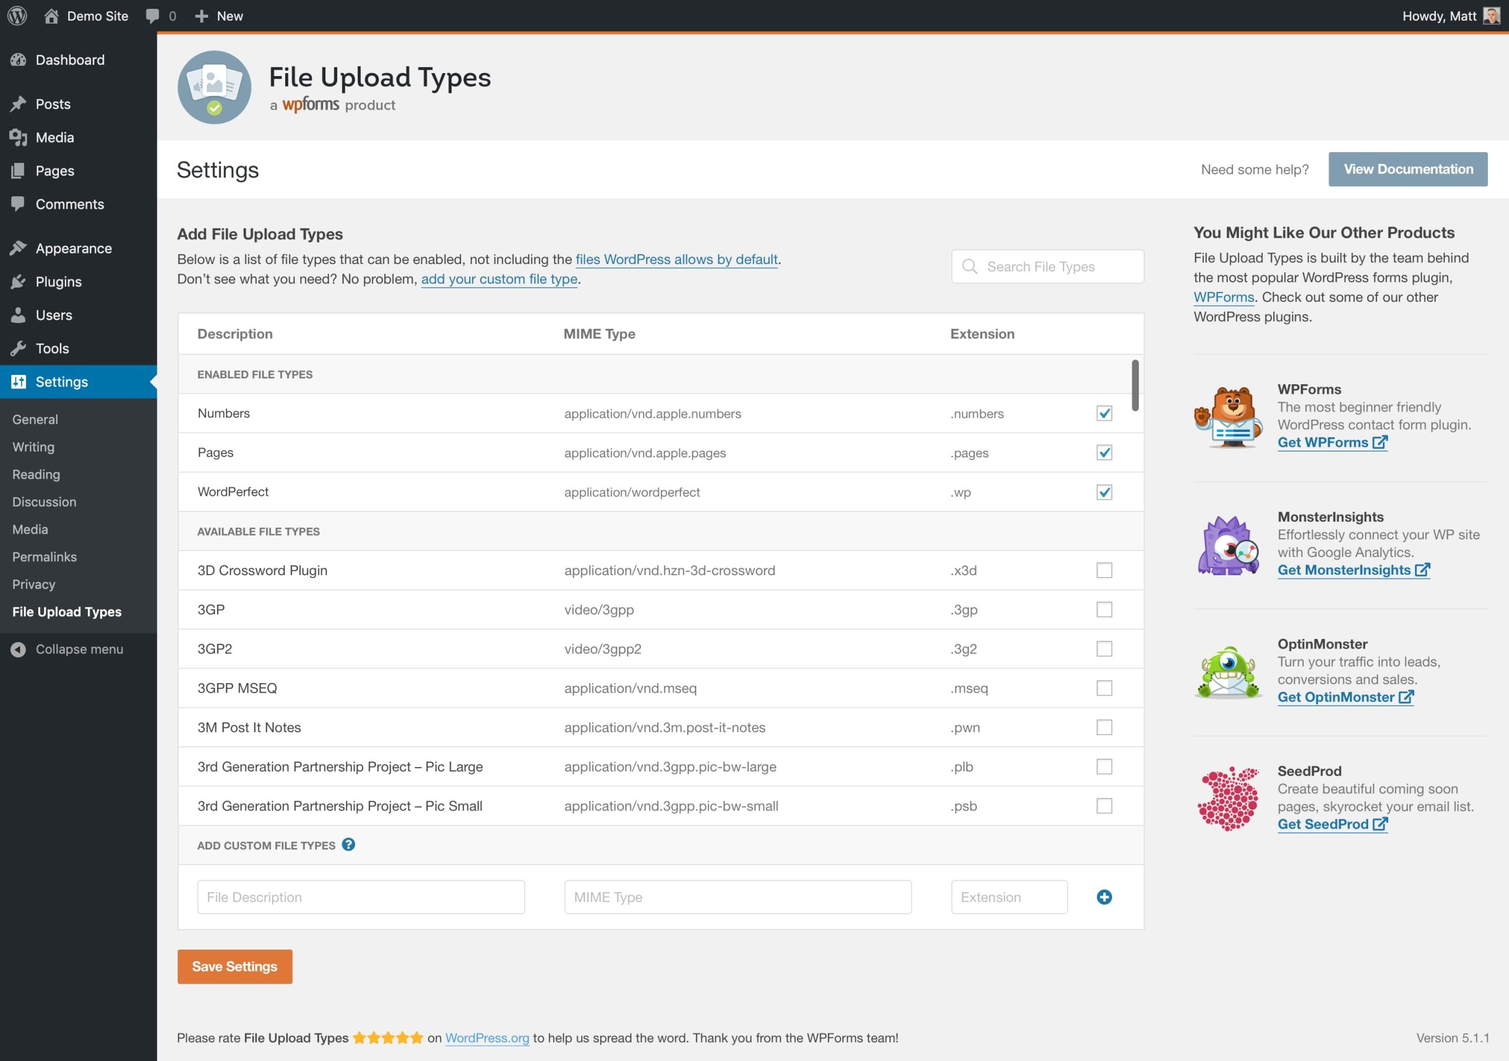Go to Permalinks in the Settings menu
Screen dimensions: 1509x1061
(44, 556)
